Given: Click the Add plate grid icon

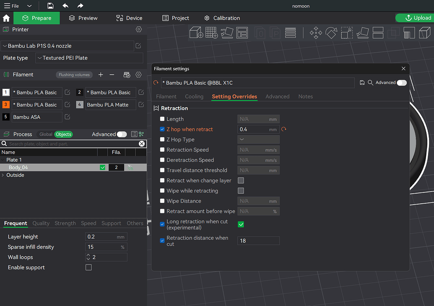Looking at the screenshot, I should pos(211,33).
